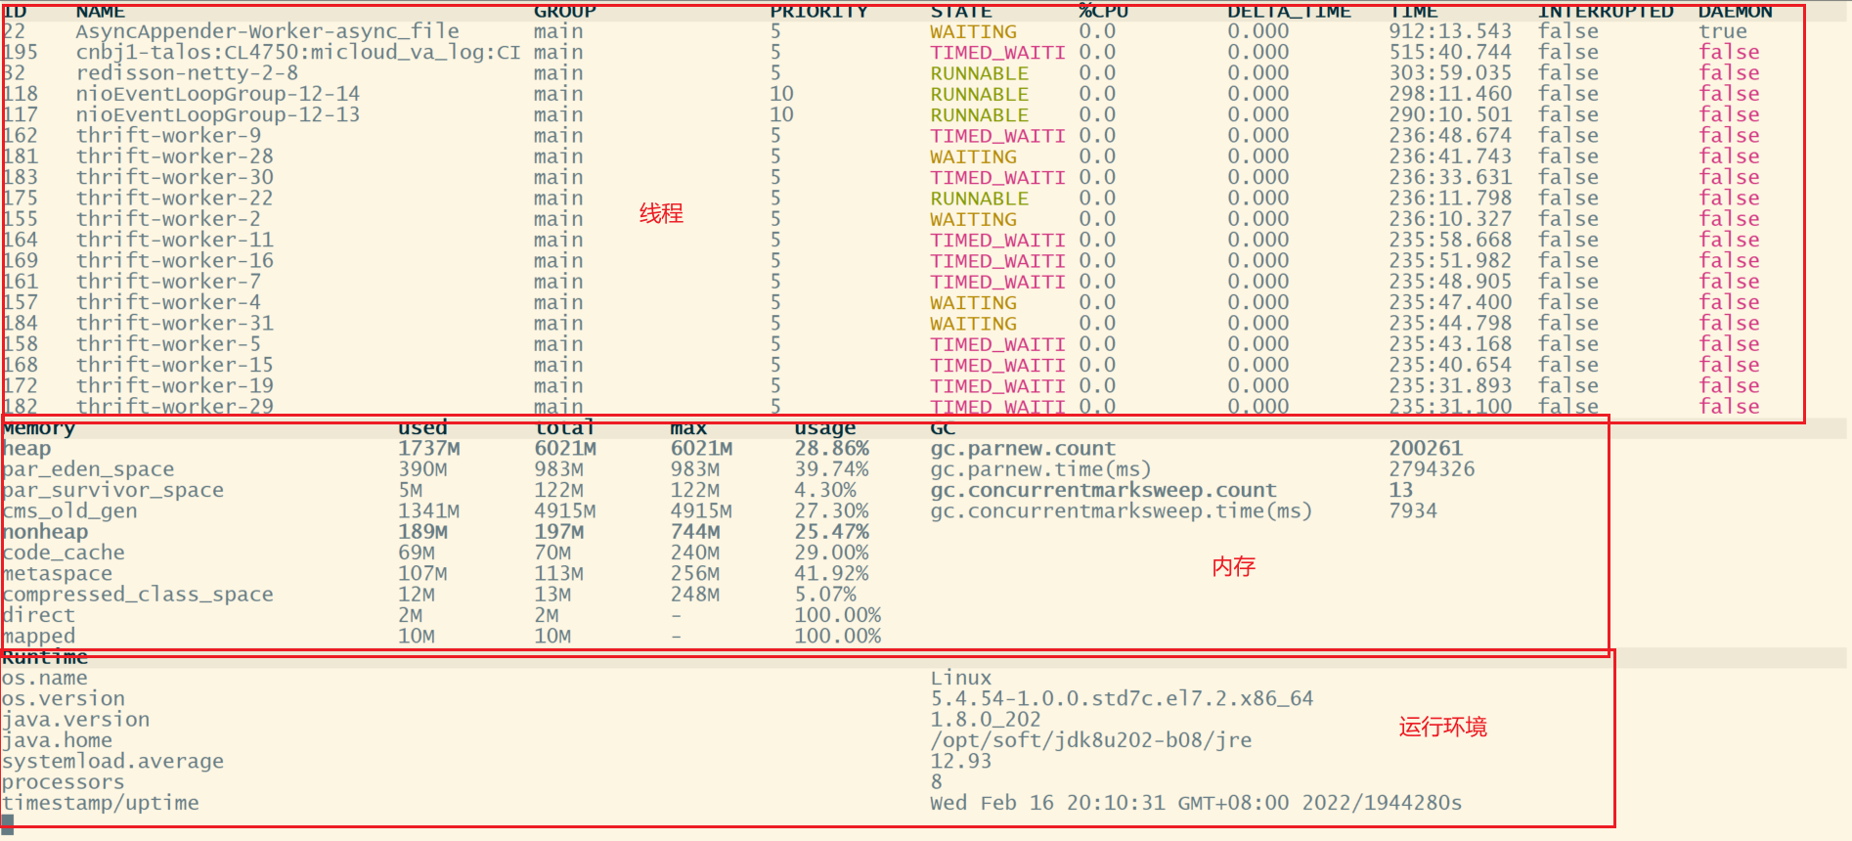Select par_survivor_space memory label
The width and height of the screenshot is (1852, 841).
tap(112, 490)
